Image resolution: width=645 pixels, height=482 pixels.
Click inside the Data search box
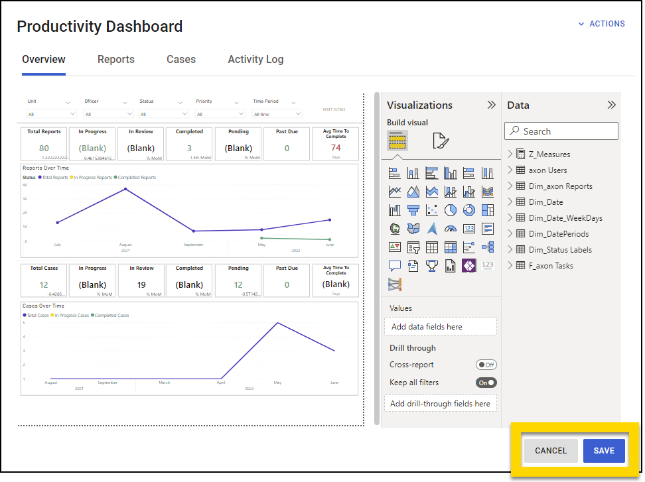(561, 131)
